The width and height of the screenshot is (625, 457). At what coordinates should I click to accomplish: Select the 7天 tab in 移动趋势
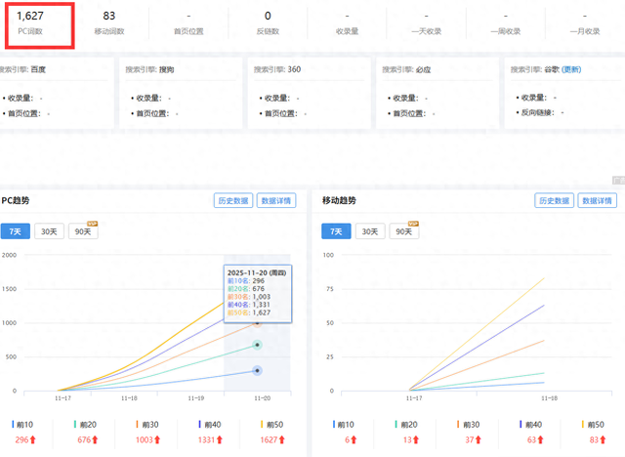(336, 231)
